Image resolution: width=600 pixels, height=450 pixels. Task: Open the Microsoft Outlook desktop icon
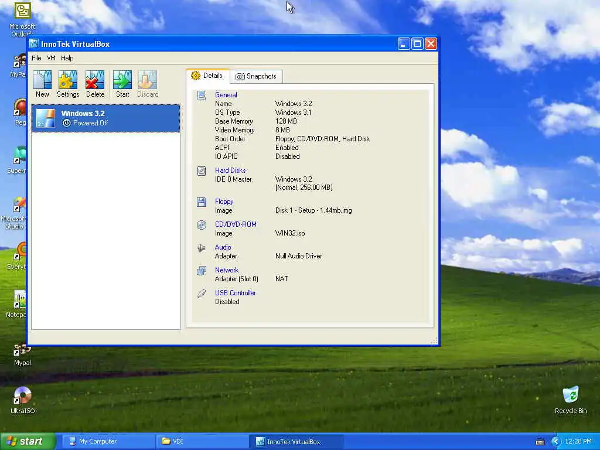(x=23, y=11)
